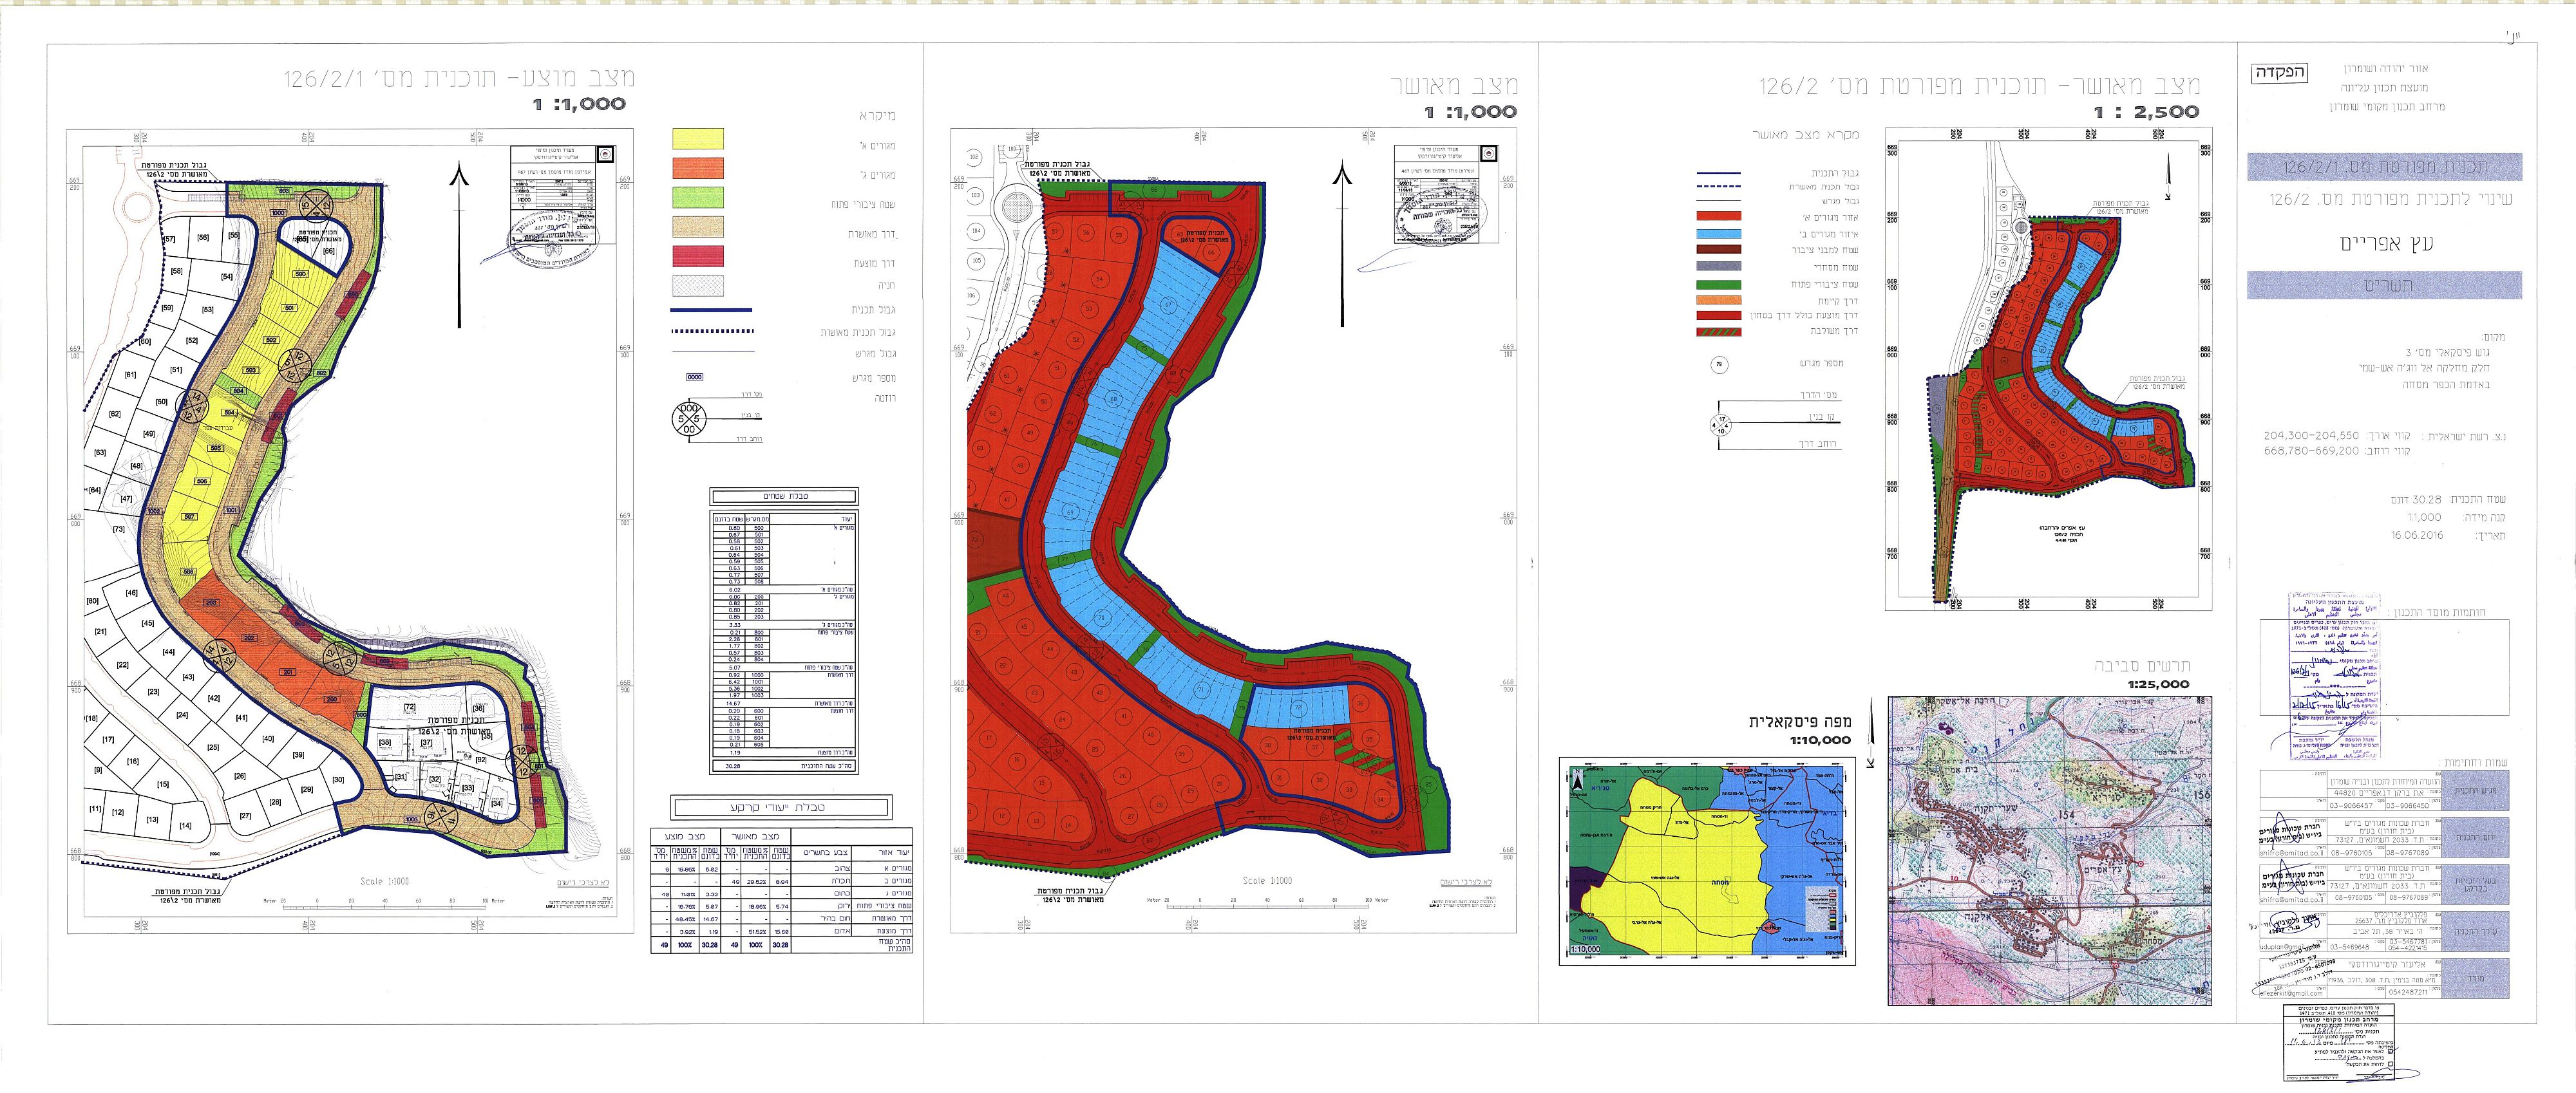Viewport: 2576px width, 1093px height.
Task: Click the cross-hatched parking legend swatch
Action: (698, 286)
